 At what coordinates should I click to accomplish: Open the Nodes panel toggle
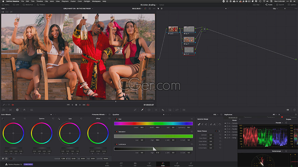coord(269,5)
